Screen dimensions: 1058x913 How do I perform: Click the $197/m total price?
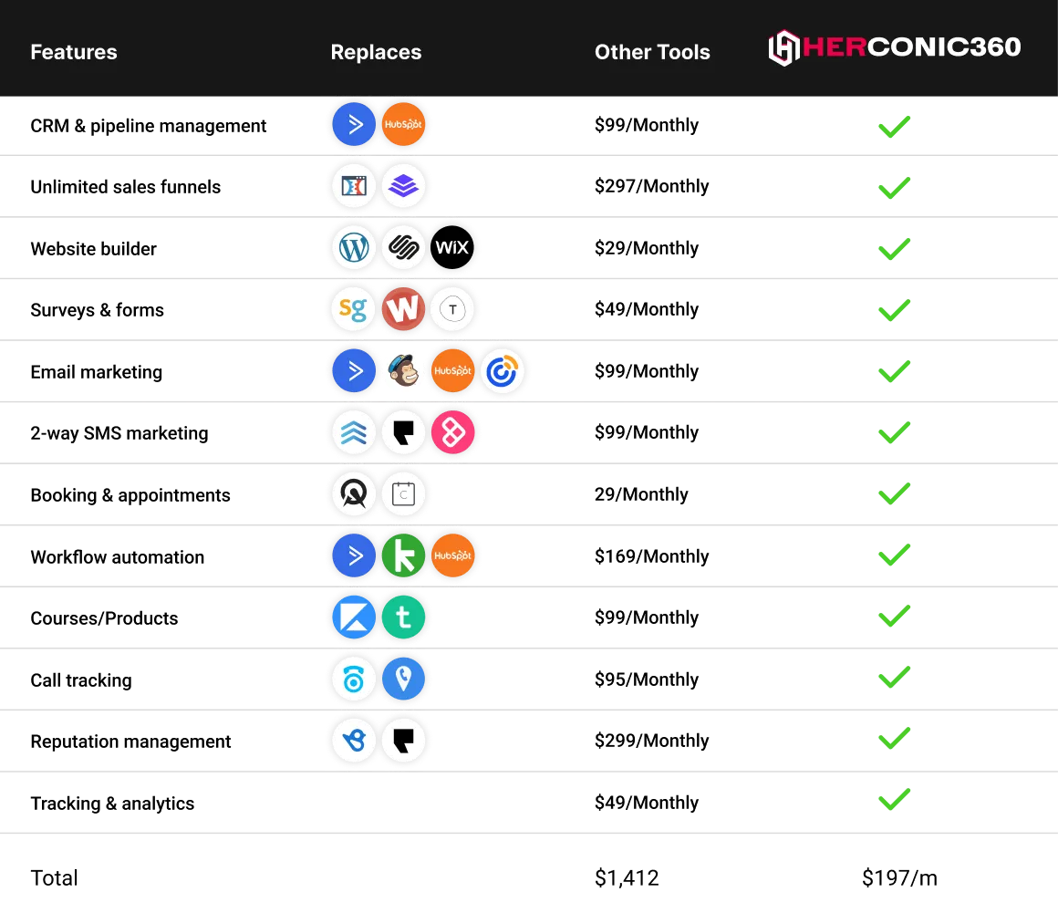coord(899,877)
